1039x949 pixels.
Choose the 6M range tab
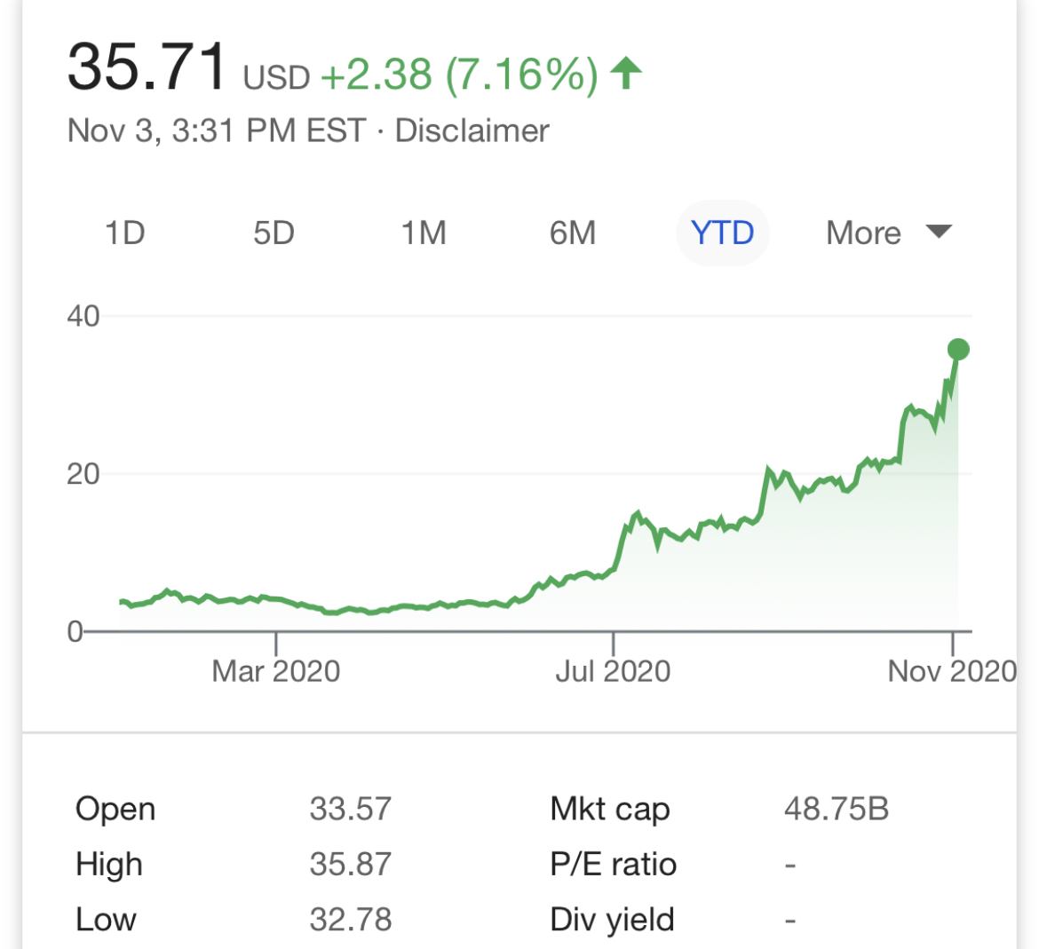click(573, 233)
